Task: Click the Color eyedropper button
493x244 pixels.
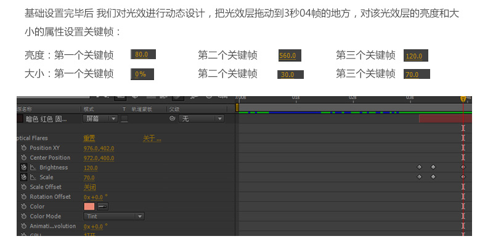Action: (x=102, y=206)
